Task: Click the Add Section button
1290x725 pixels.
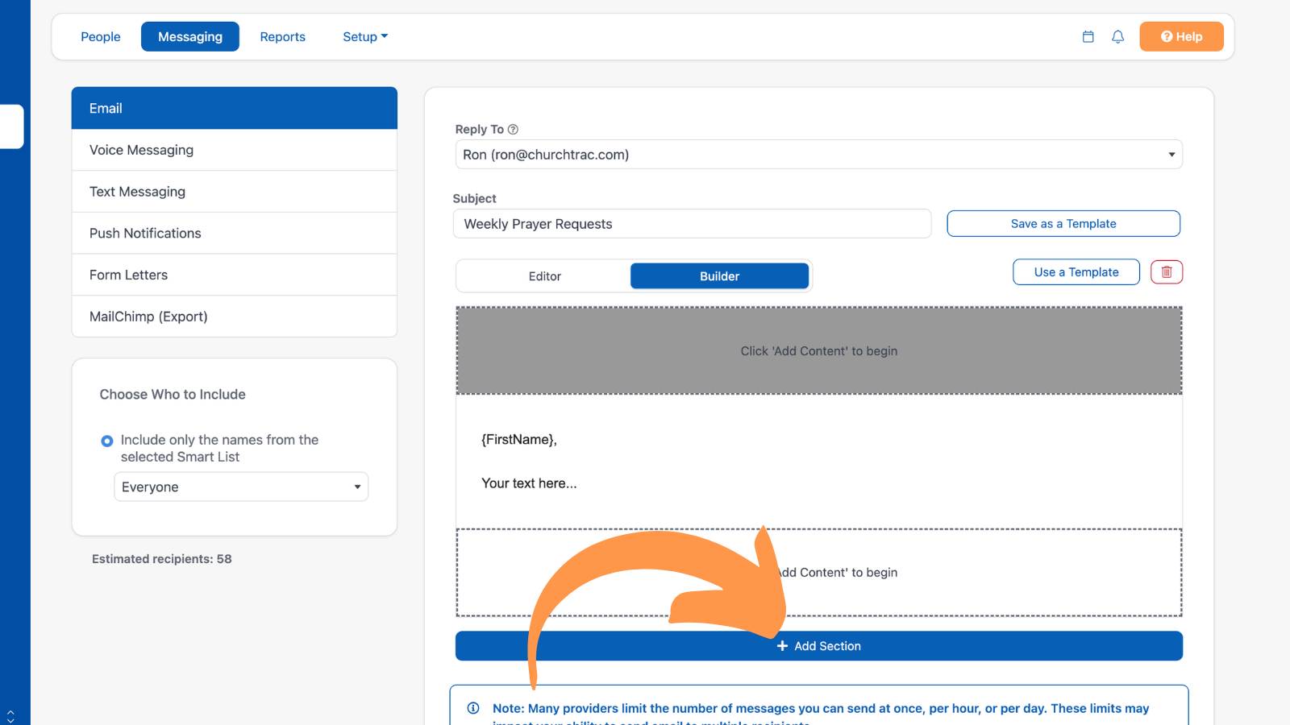Action: coord(819,646)
